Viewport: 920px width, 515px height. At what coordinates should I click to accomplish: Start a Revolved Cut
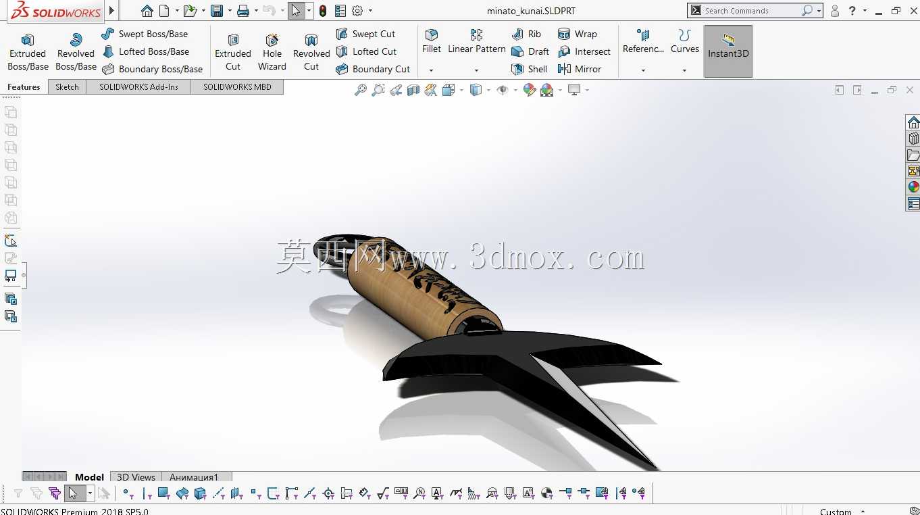311,52
